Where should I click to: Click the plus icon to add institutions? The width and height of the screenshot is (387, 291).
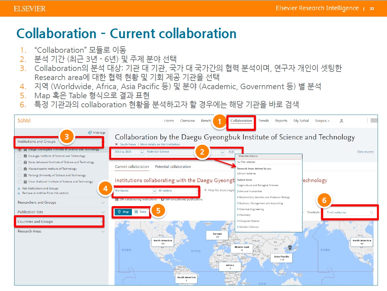[x=19, y=189]
